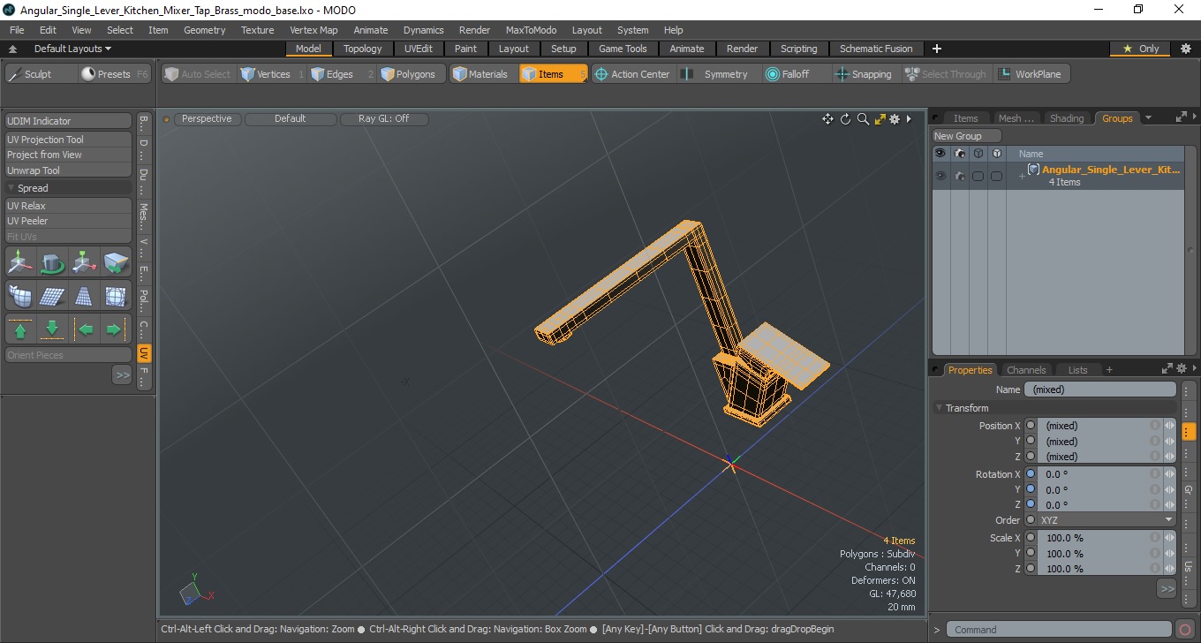Select the first UV transform icon with axis arrows
The image size is (1201, 643).
[20, 262]
